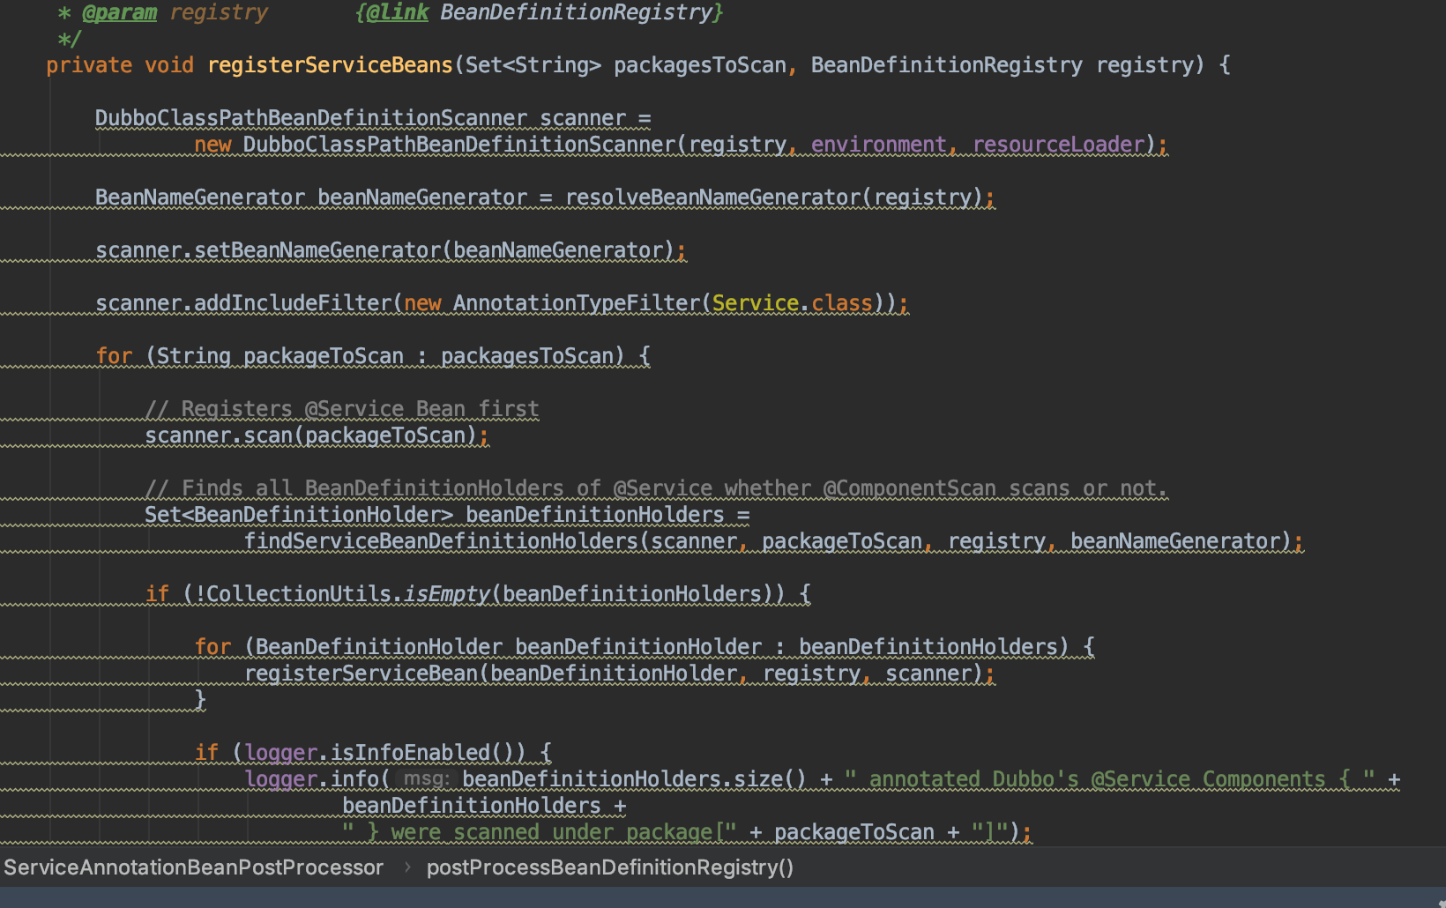Click the DubboClassPathBeanDefinitionScanner constructor call after new
This screenshot has width=1446, height=908.
[459, 145]
